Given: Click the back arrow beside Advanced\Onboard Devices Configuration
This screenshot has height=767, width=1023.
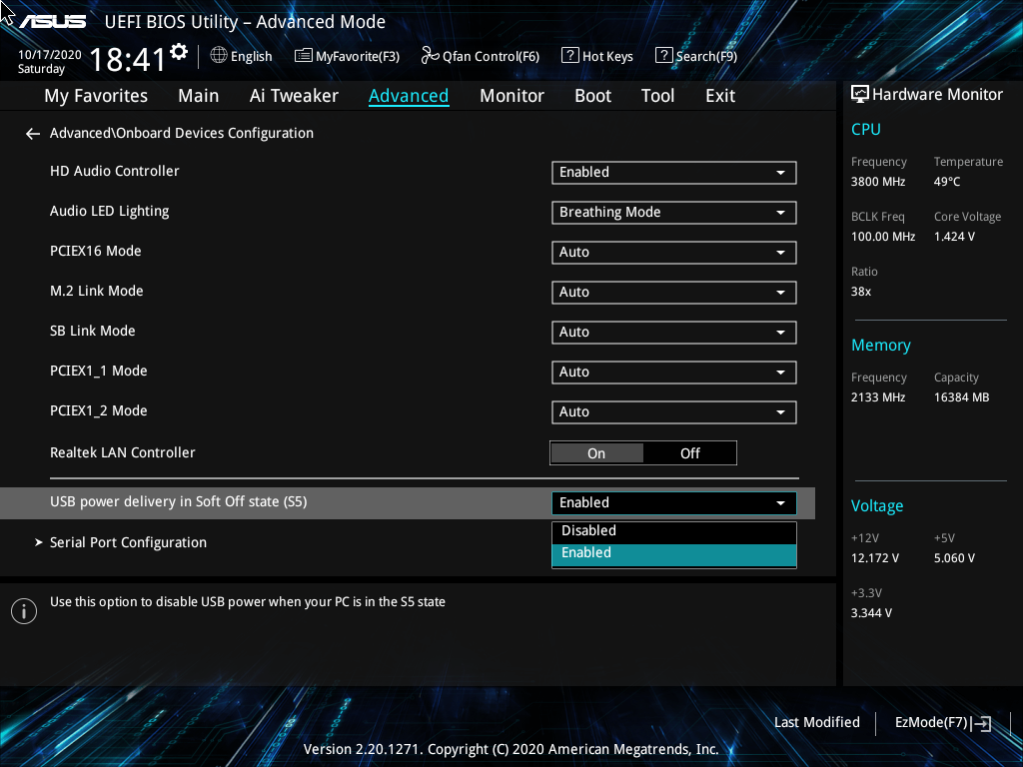Looking at the screenshot, I should [33, 134].
